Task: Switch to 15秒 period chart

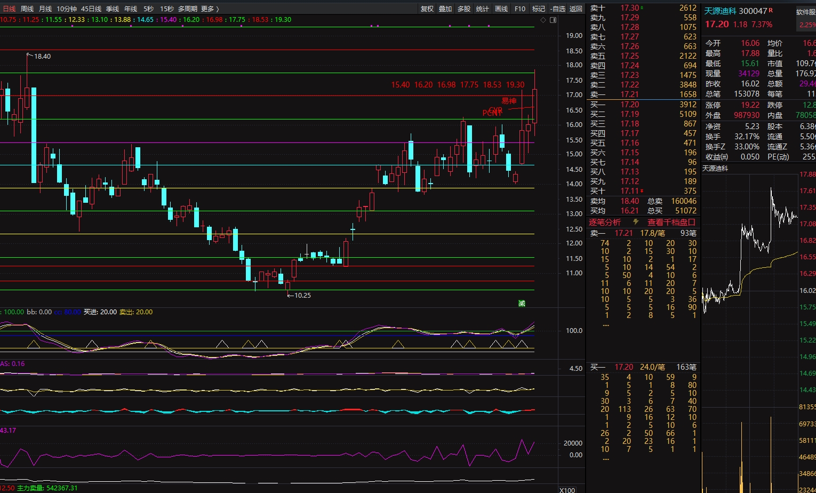Action: 167,9
